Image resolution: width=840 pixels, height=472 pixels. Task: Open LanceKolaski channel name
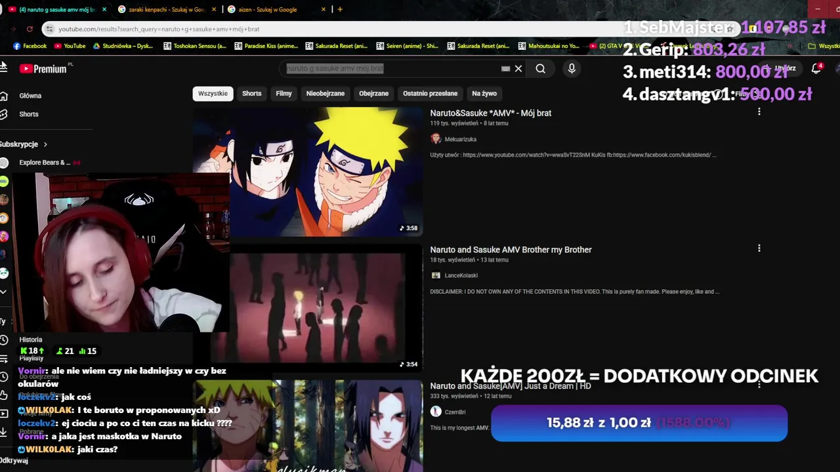[x=461, y=275]
